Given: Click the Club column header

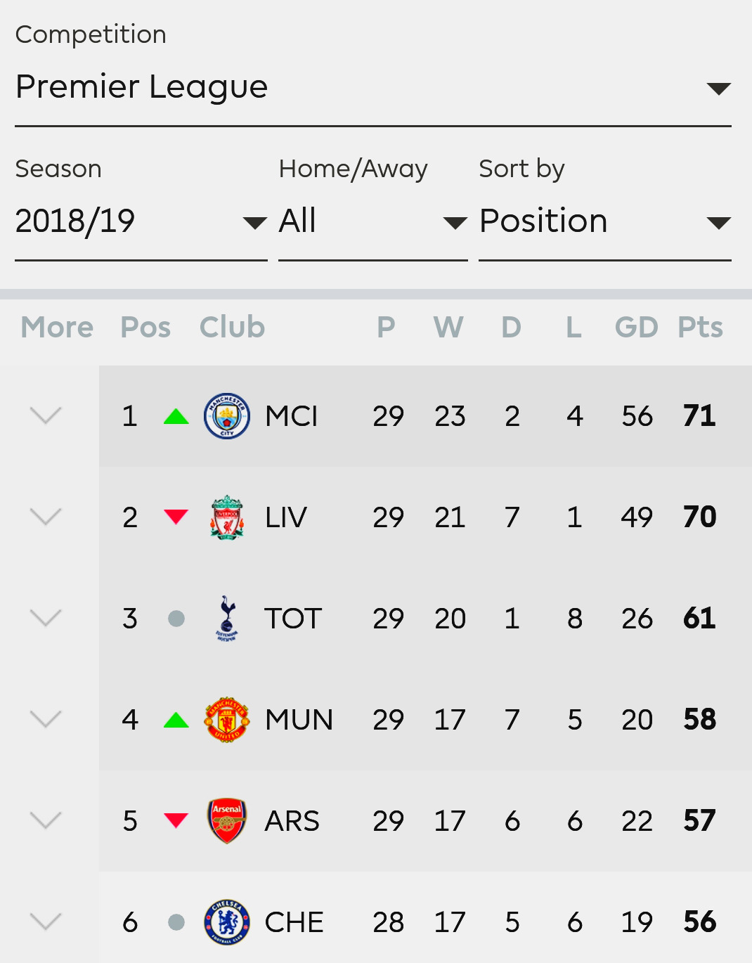Looking at the screenshot, I should click(x=232, y=328).
